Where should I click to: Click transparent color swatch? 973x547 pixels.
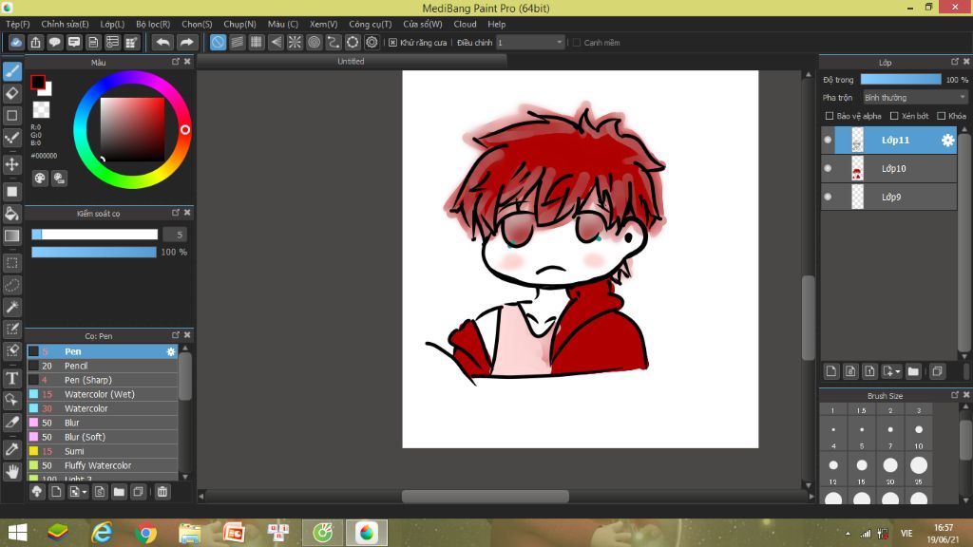(41, 110)
